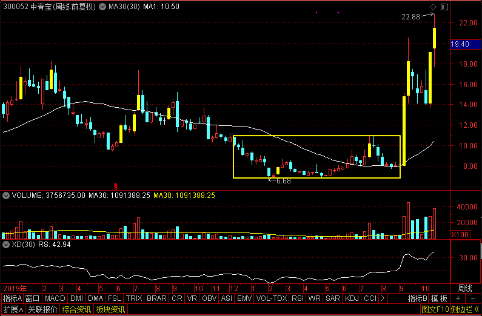Select the ASI indicator tab
The width and height of the screenshot is (482, 316).
(227, 298)
